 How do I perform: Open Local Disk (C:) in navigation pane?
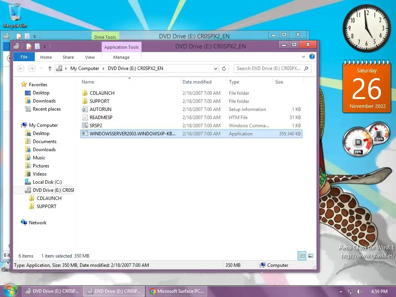coord(43,182)
